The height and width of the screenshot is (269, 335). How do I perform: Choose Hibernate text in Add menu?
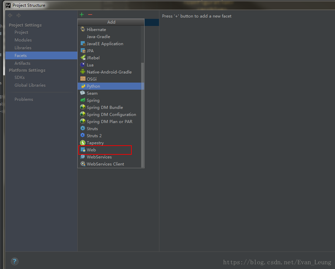[x=96, y=29]
